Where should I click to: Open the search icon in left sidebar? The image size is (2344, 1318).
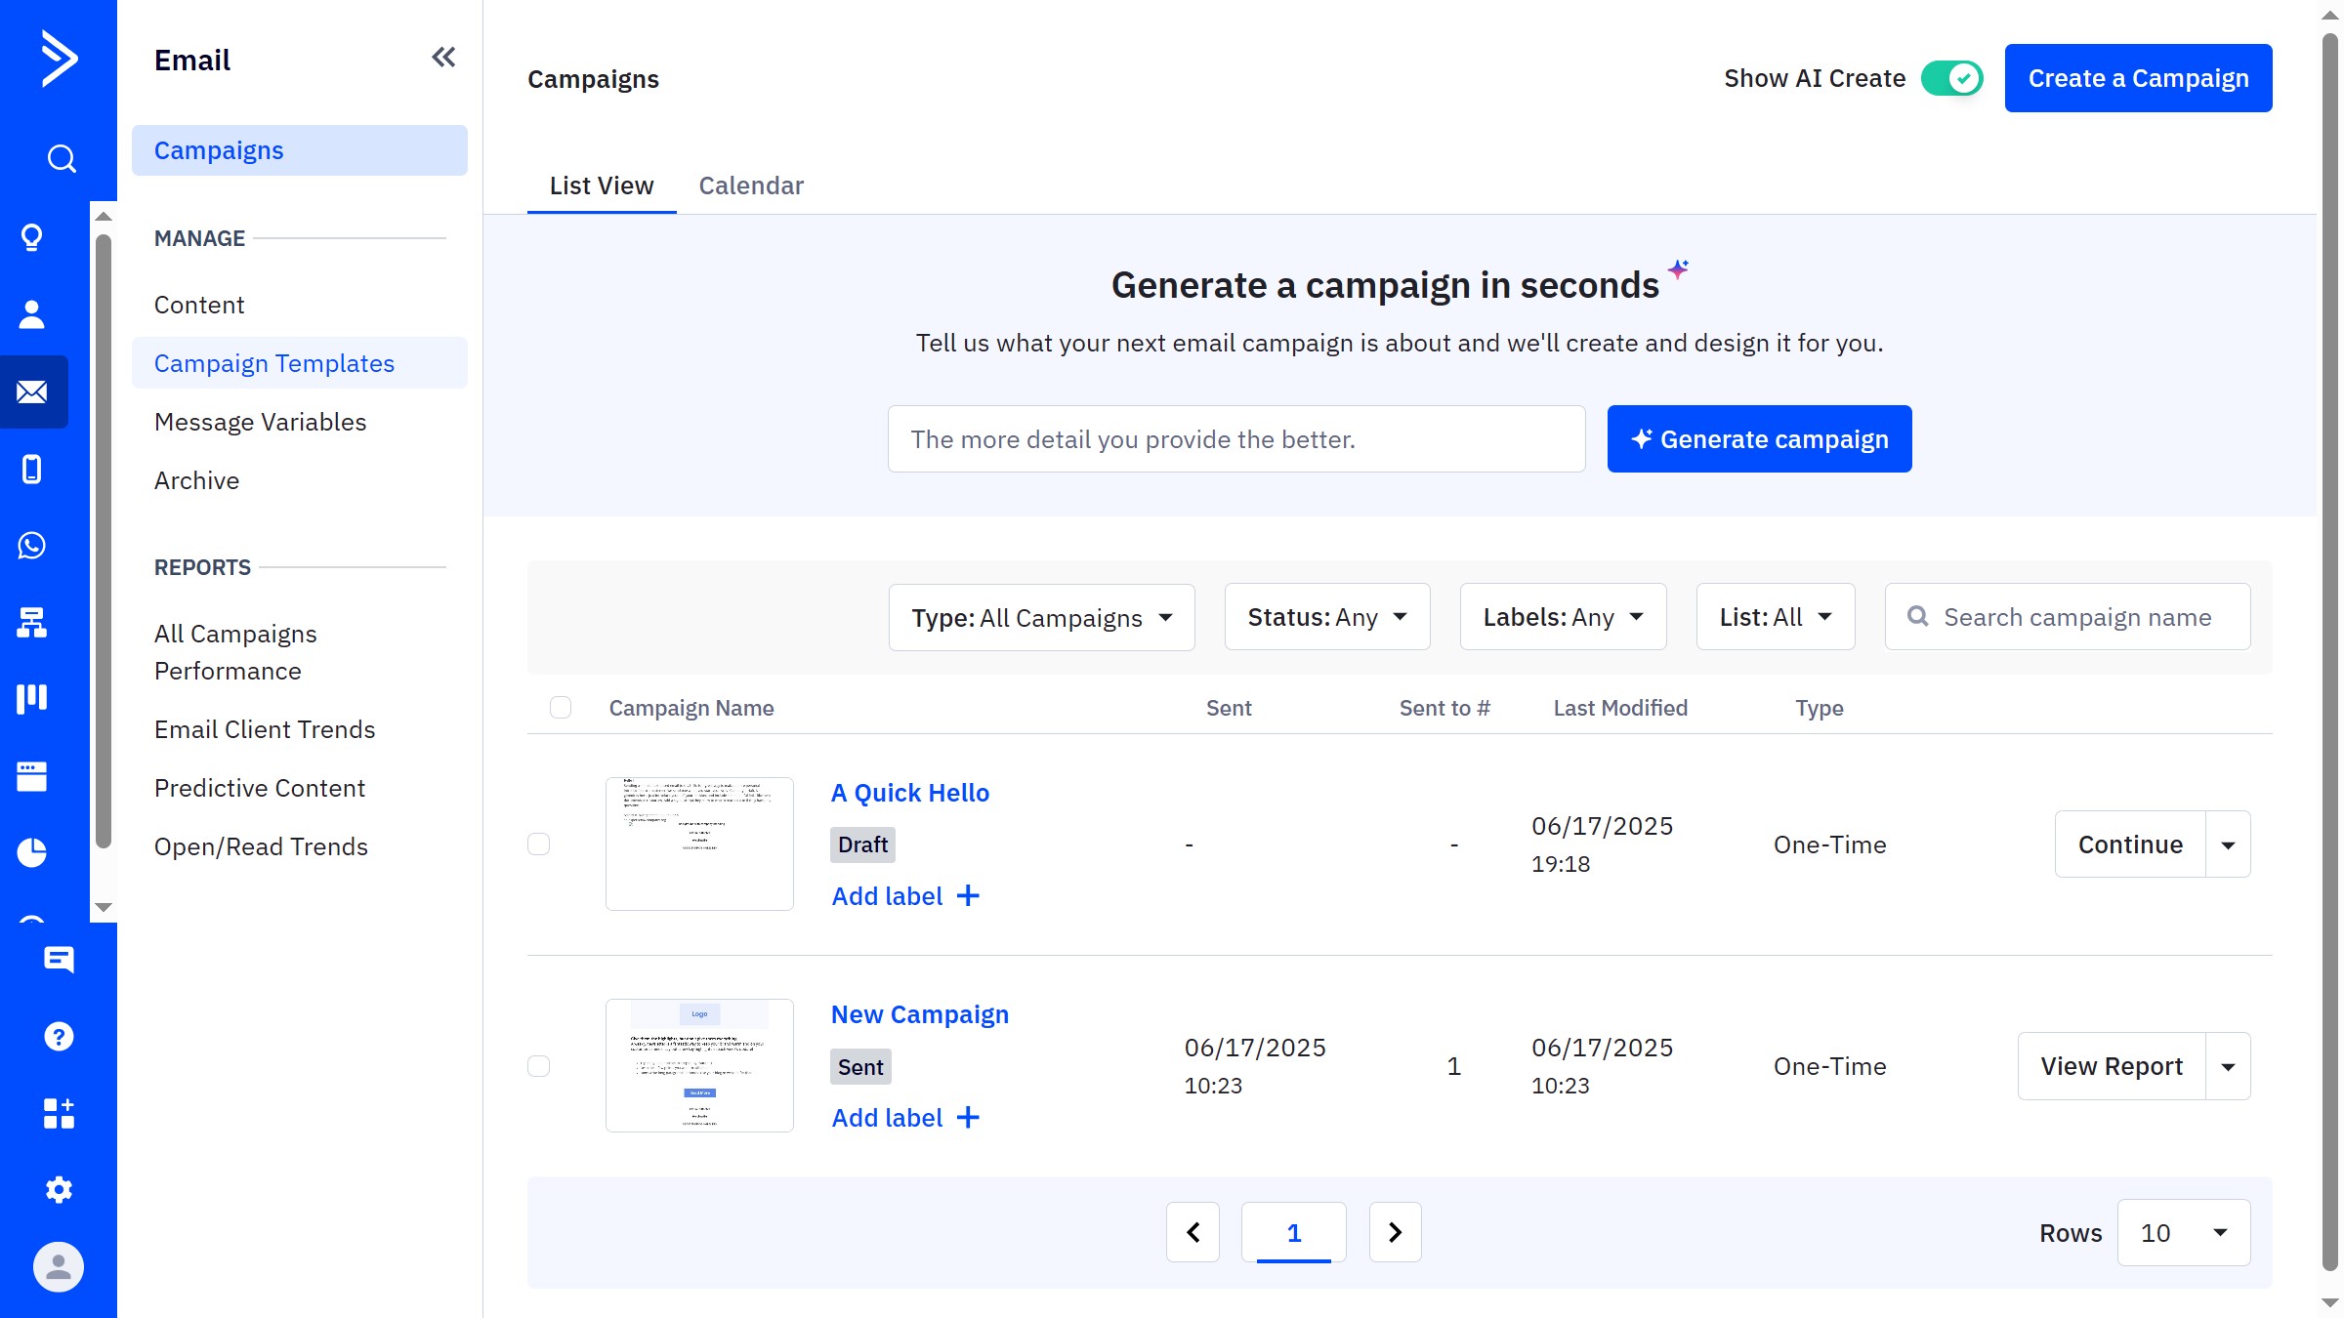pyautogui.click(x=61, y=158)
